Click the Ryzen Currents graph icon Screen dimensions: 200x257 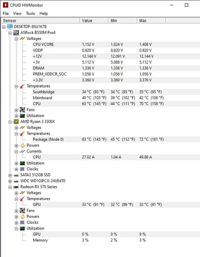click(22, 151)
